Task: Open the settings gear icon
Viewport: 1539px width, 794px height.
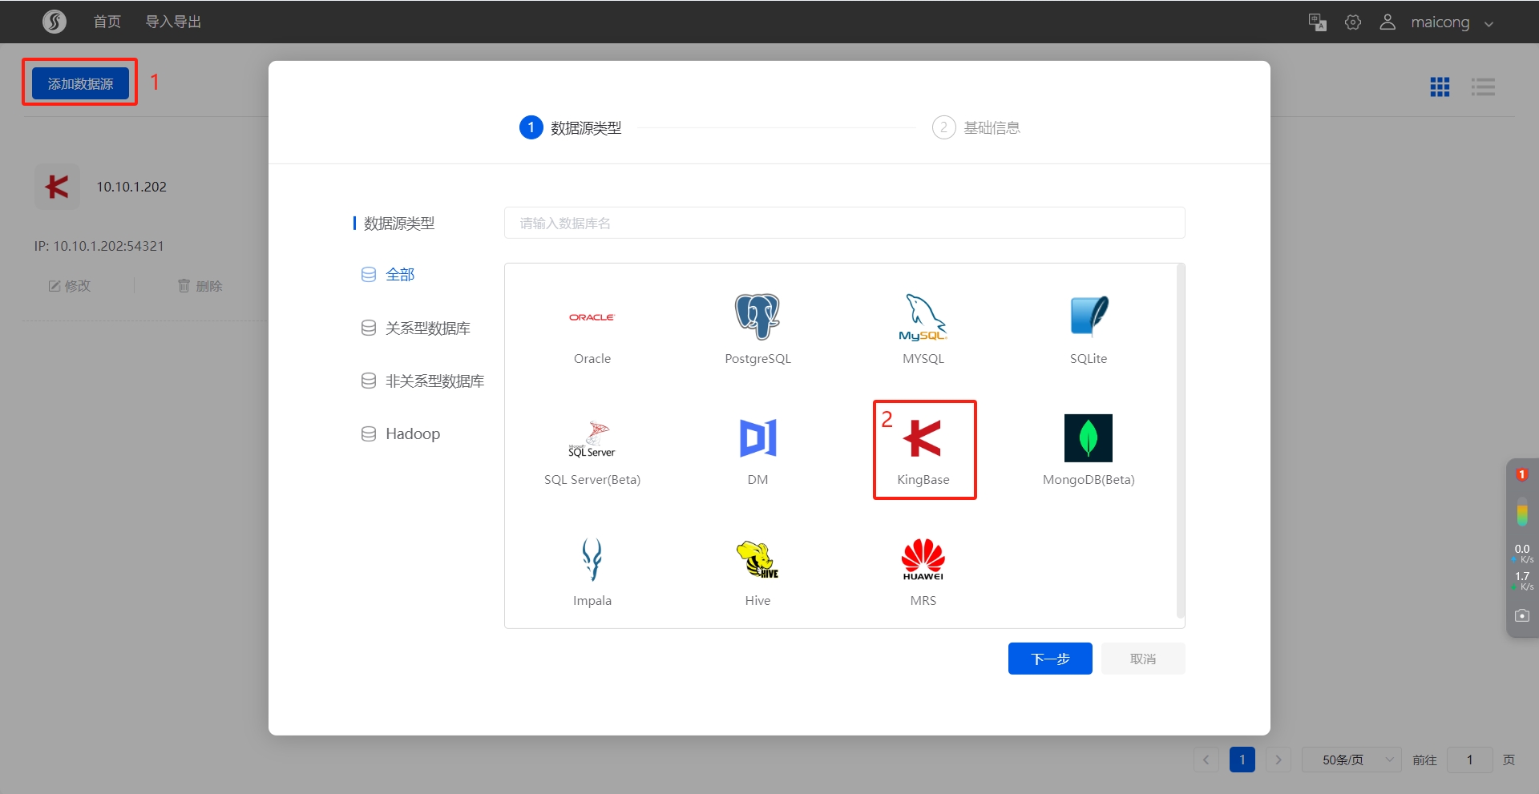Action: click(1353, 22)
